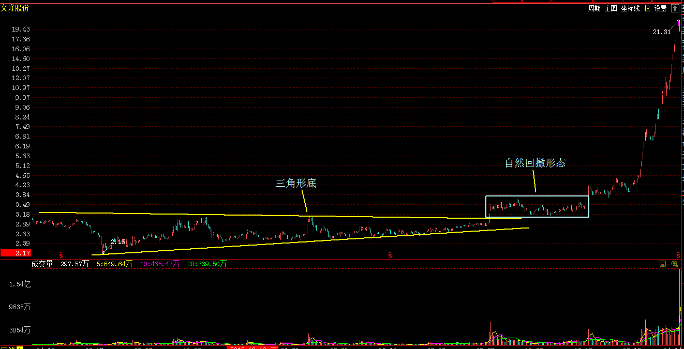This screenshot has width=684, height=349.
Task: Click the green 20:339.50万 average value
Action: tap(207, 264)
